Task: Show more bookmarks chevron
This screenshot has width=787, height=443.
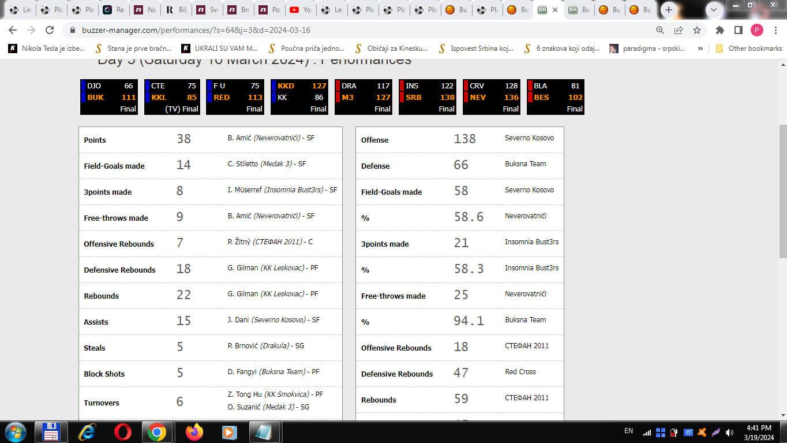Action: (700, 49)
